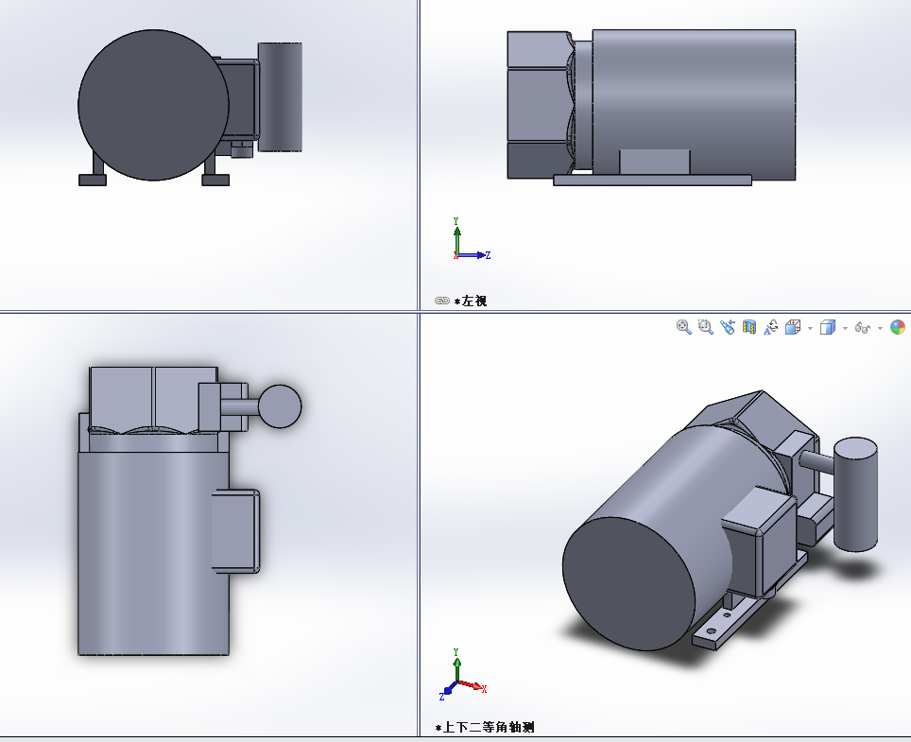Image resolution: width=911 pixels, height=742 pixels.
Task: Click the View Orientation cube icon
Action: coord(793,327)
